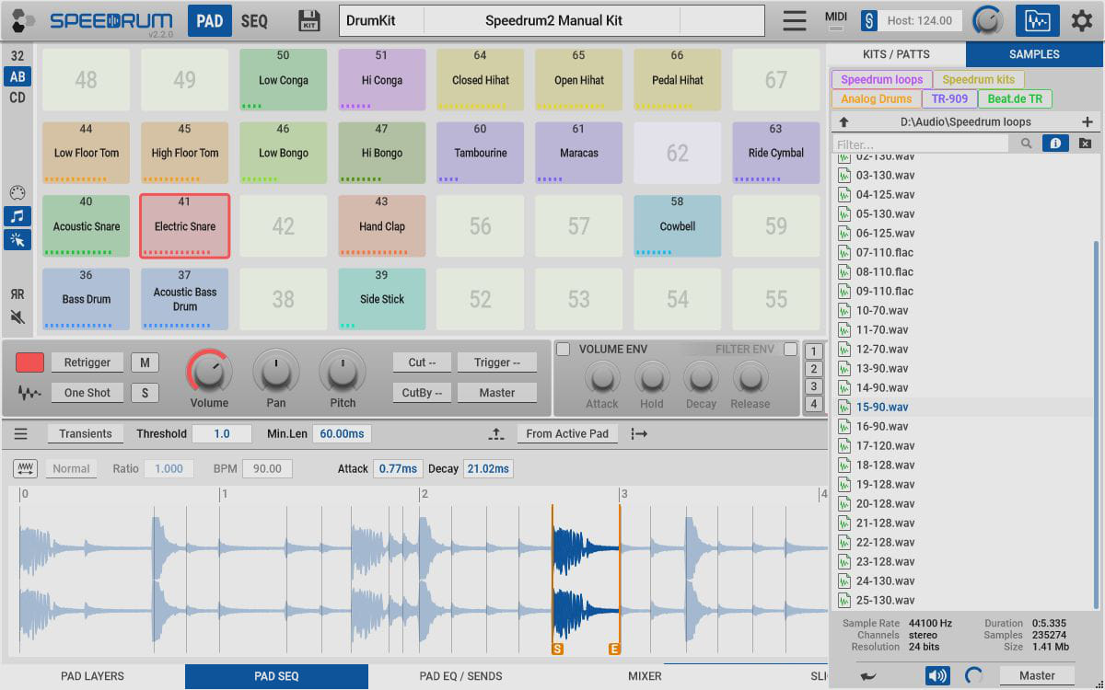
Task: Open the settings gear icon
Action: 1081,20
